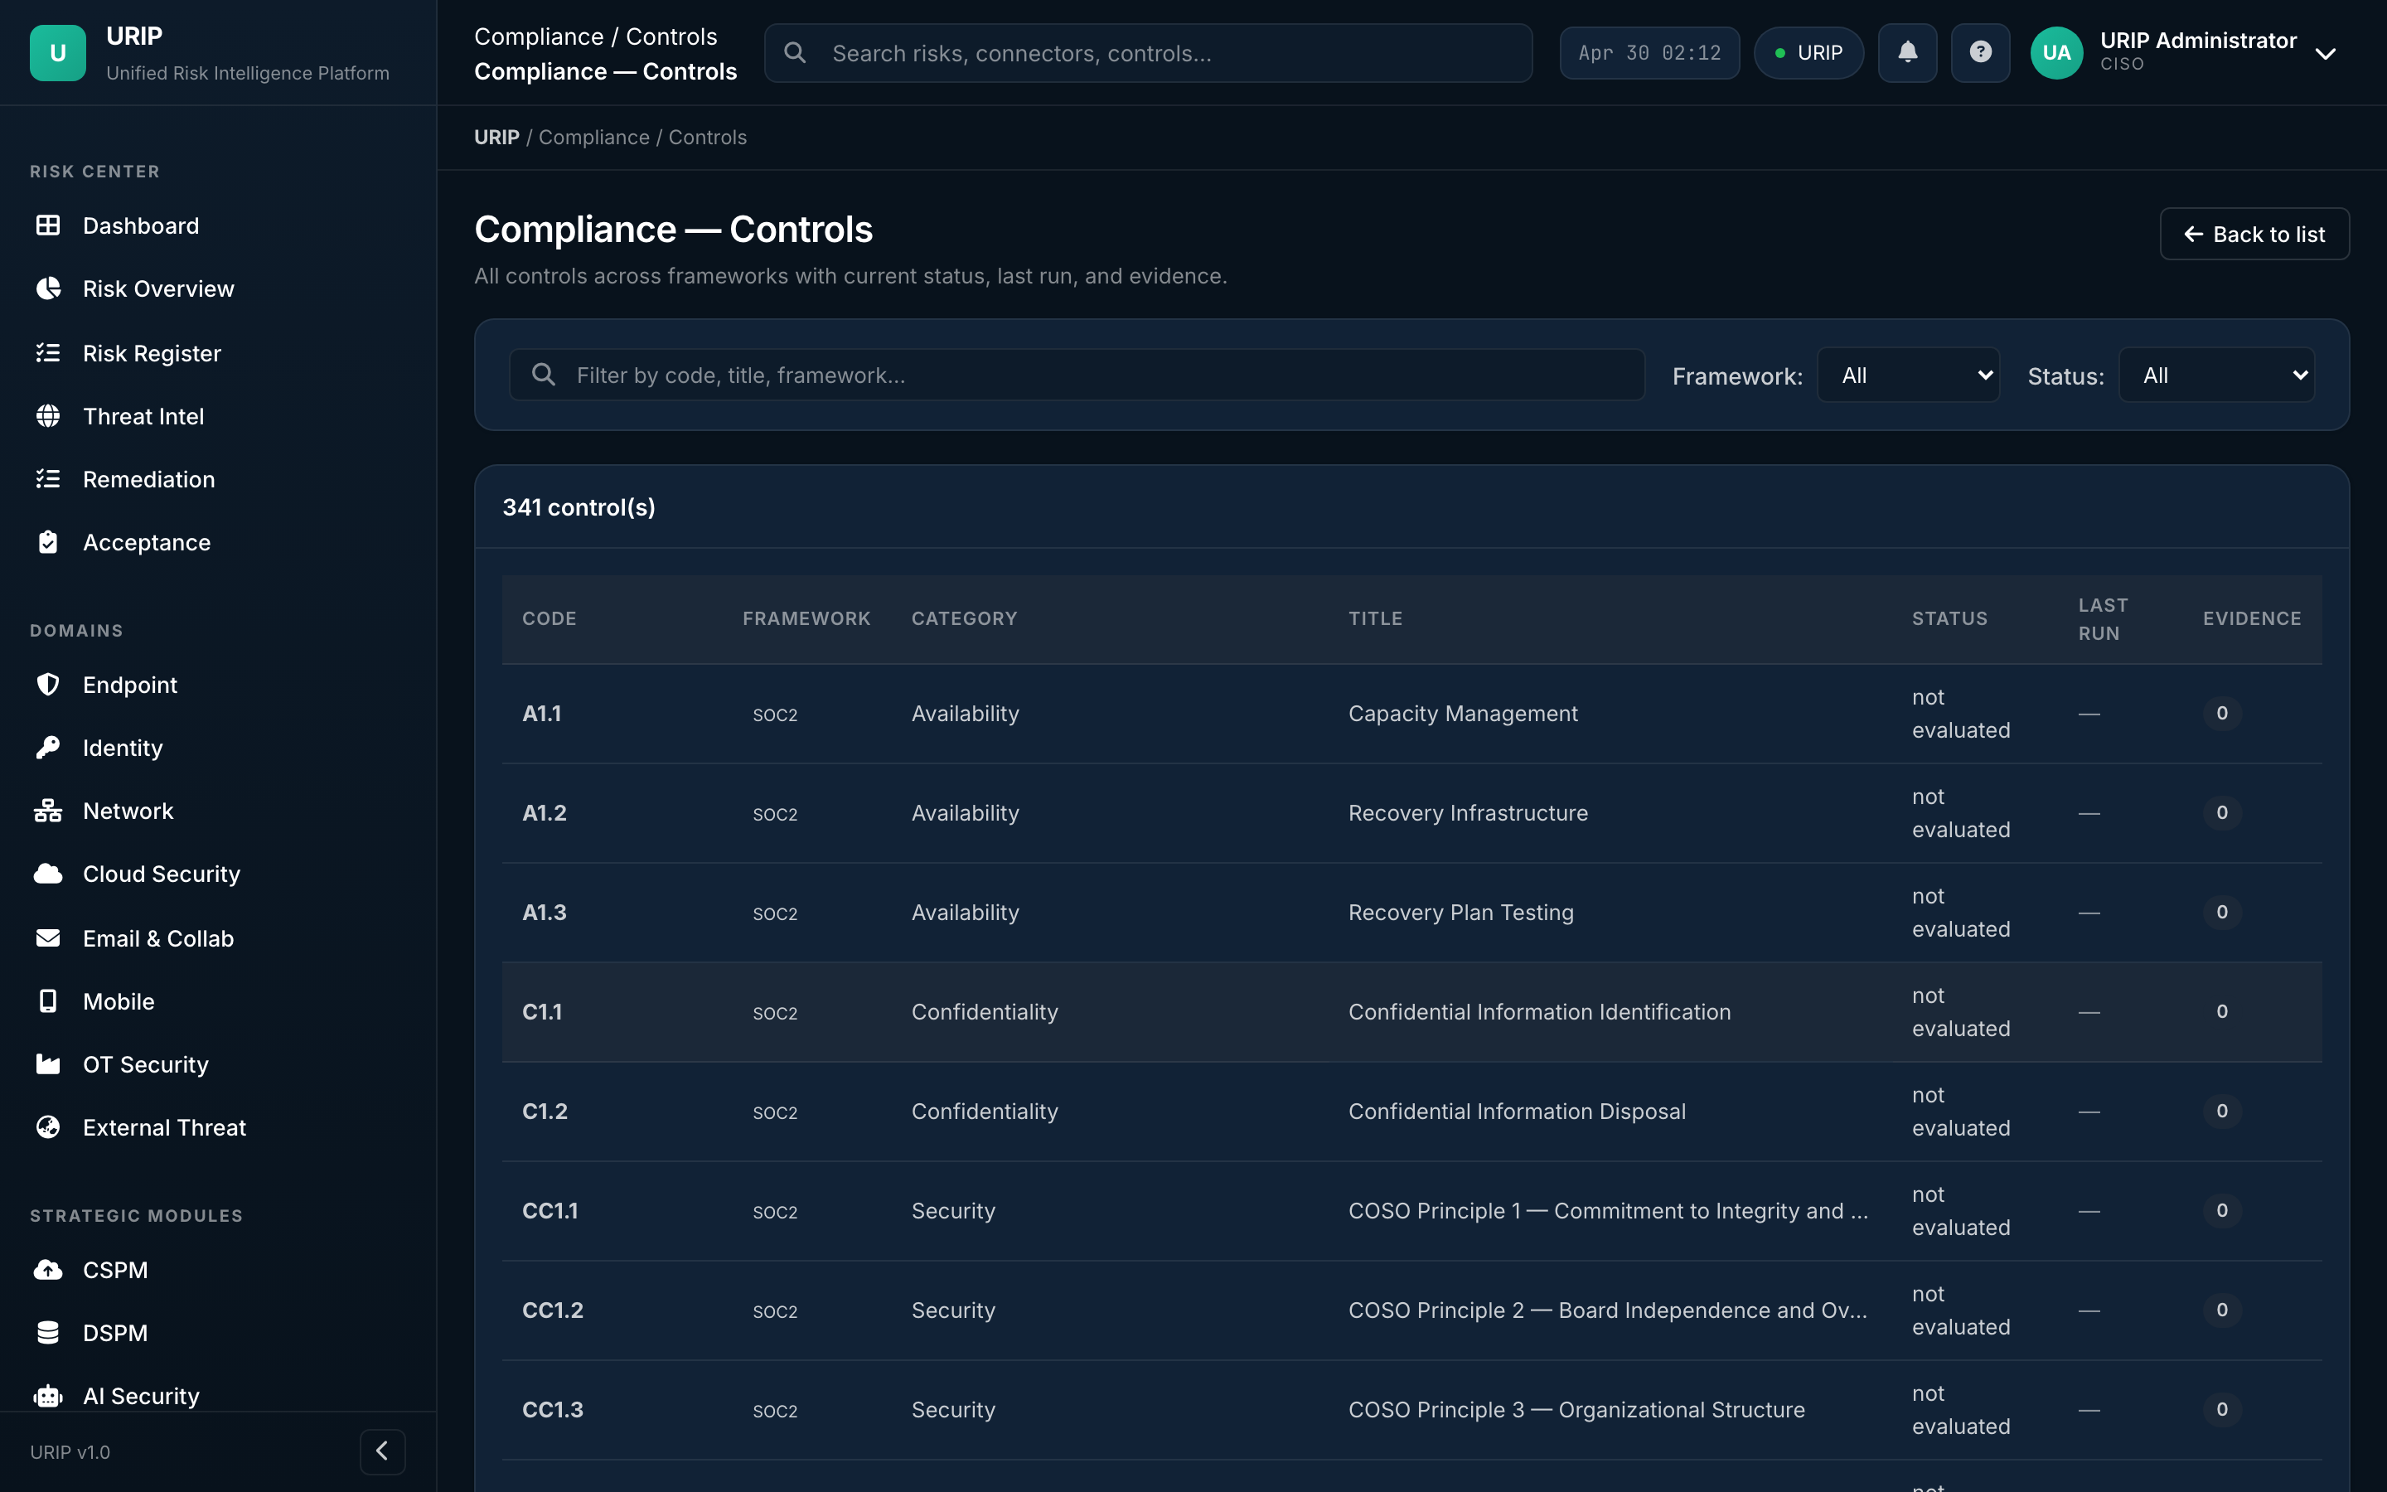The image size is (2387, 1492).
Task: Click the Risk Register list icon
Action: [47, 352]
